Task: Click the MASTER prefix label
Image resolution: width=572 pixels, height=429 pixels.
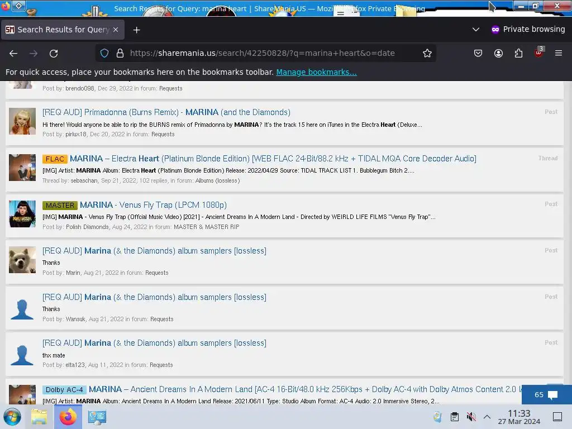Action: (x=60, y=206)
